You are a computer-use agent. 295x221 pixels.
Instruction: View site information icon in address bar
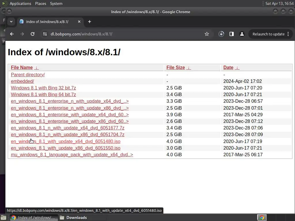(45, 34)
